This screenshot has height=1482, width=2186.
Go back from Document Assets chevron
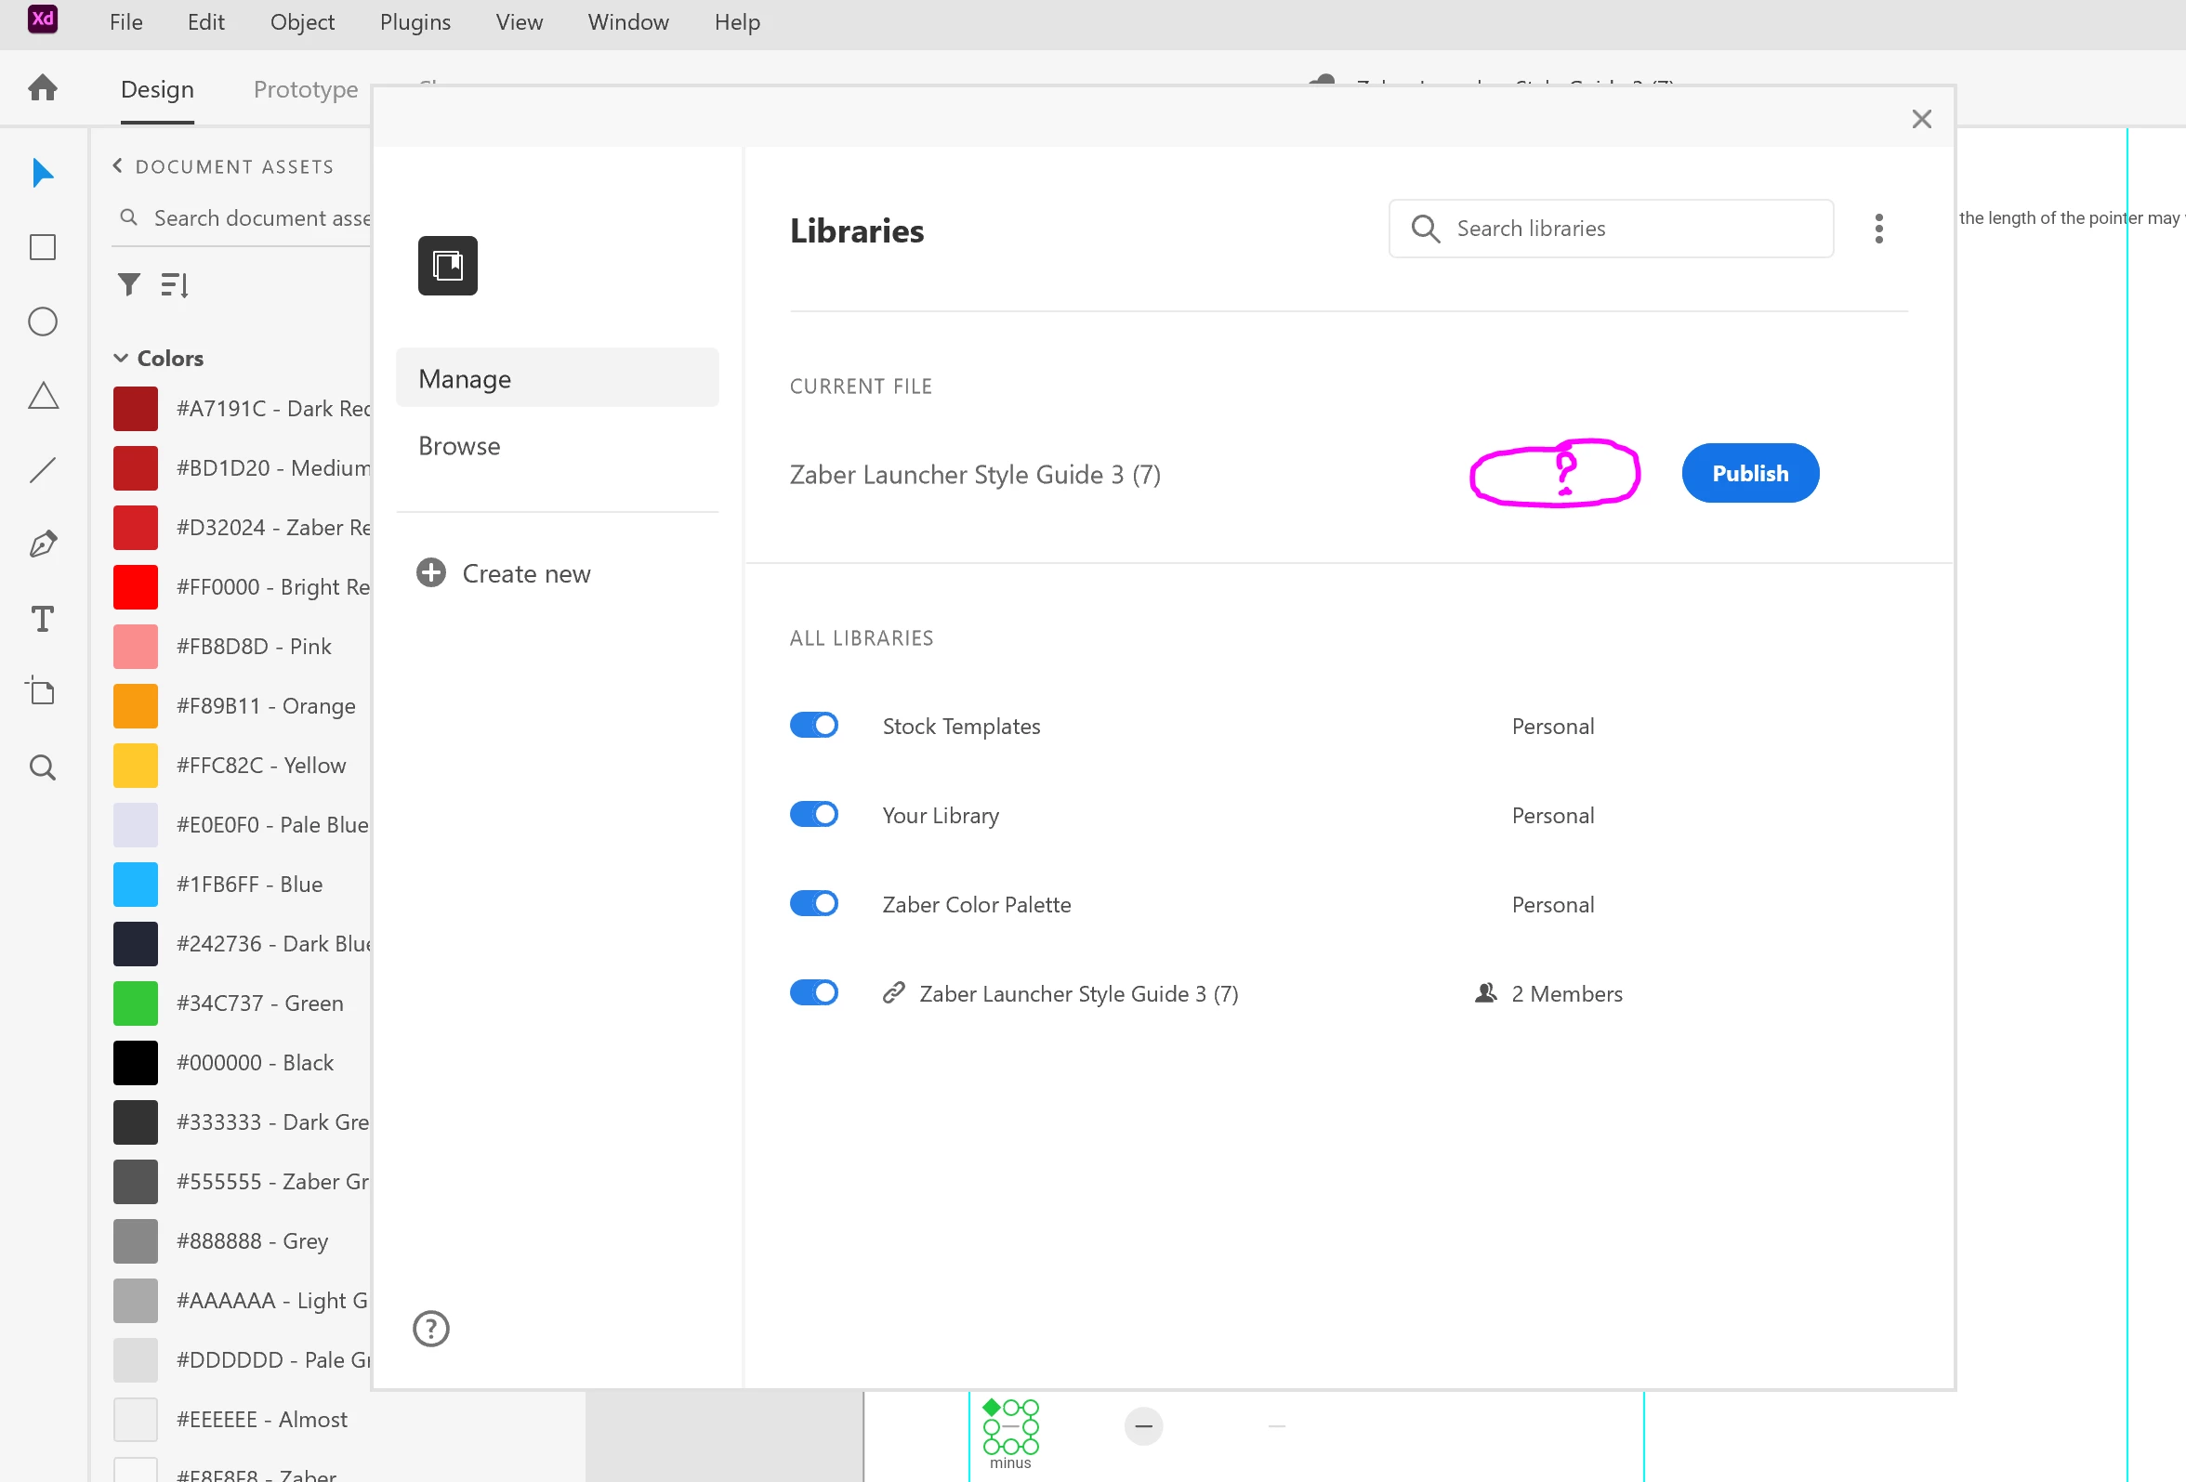pos(118,165)
